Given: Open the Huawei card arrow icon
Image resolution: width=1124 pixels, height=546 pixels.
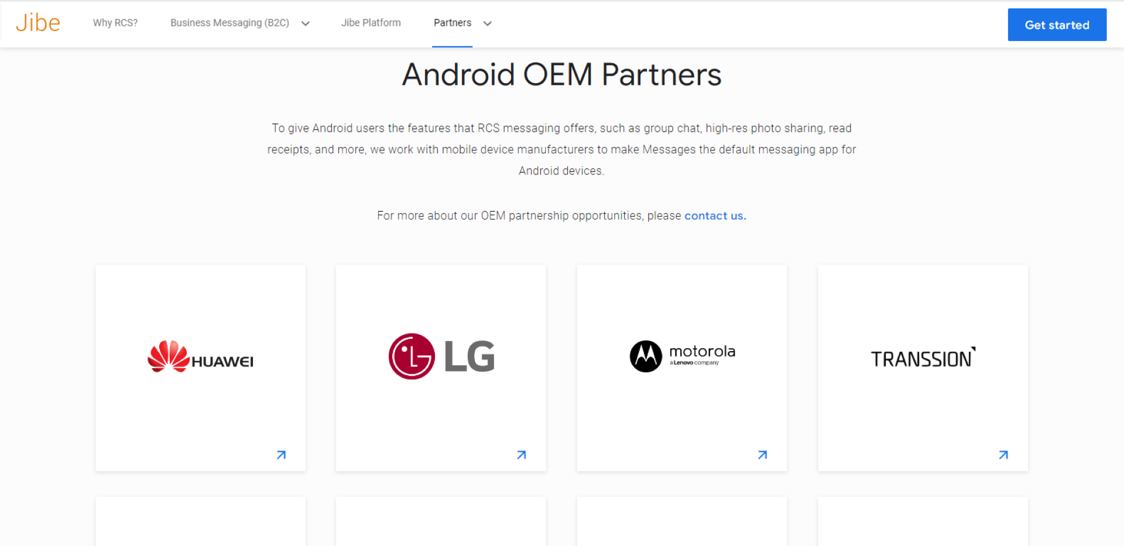Looking at the screenshot, I should coord(281,455).
